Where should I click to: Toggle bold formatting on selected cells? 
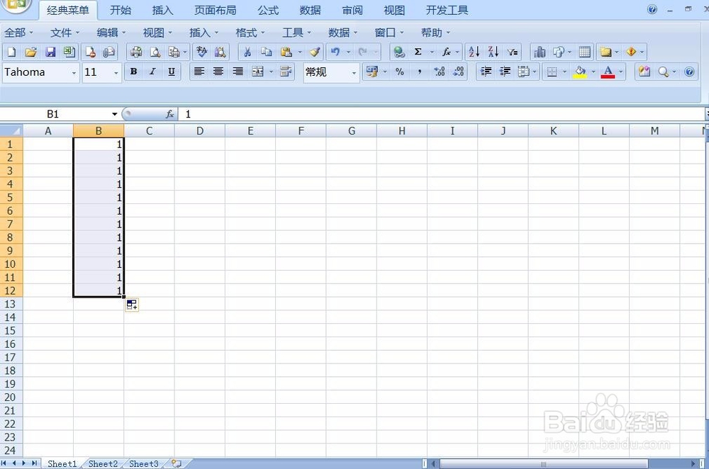133,72
